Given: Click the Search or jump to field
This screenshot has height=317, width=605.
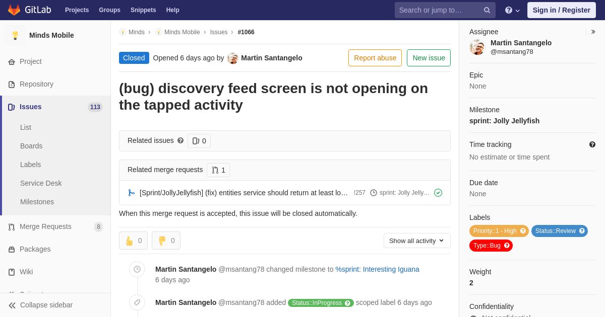Looking at the screenshot, I should click(445, 10).
